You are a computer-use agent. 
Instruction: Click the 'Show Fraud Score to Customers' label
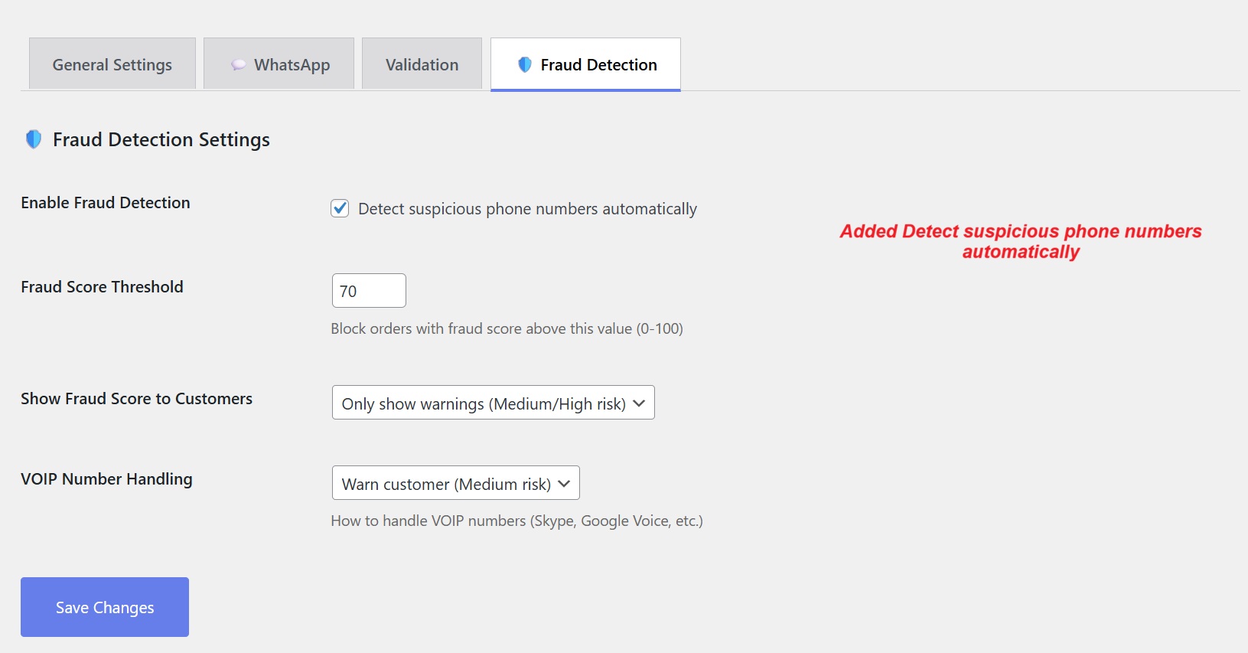tap(136, 399)
